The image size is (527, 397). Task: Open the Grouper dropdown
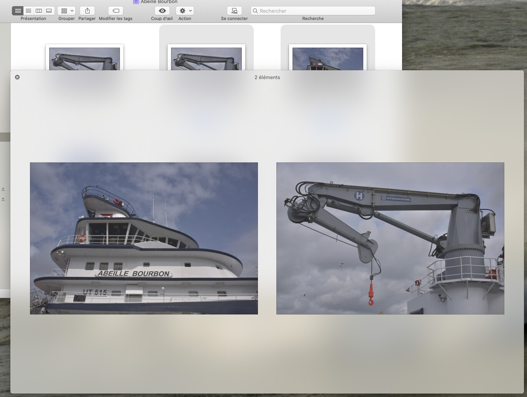click(x=66, y=11)
